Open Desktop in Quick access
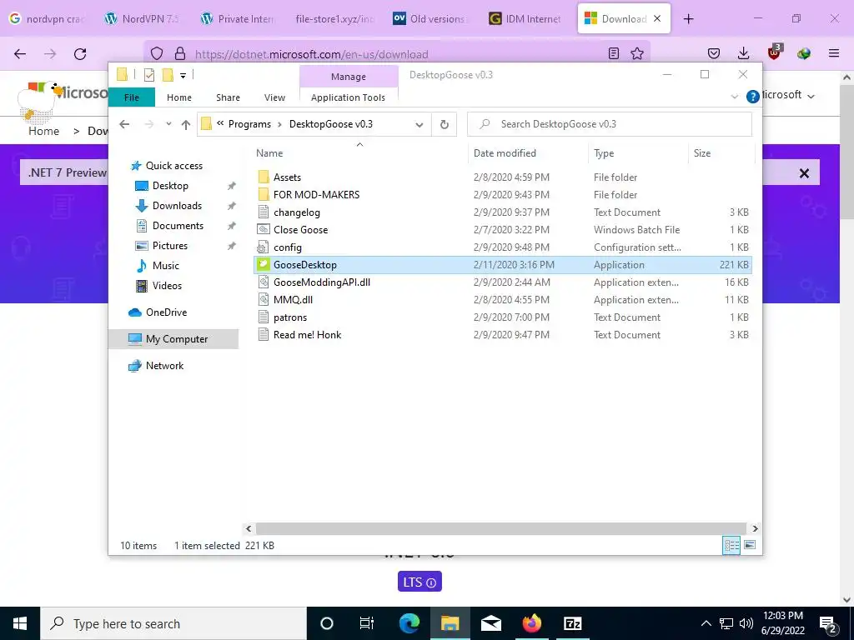Viewport: 854px width, 640px height. point(170,186)
